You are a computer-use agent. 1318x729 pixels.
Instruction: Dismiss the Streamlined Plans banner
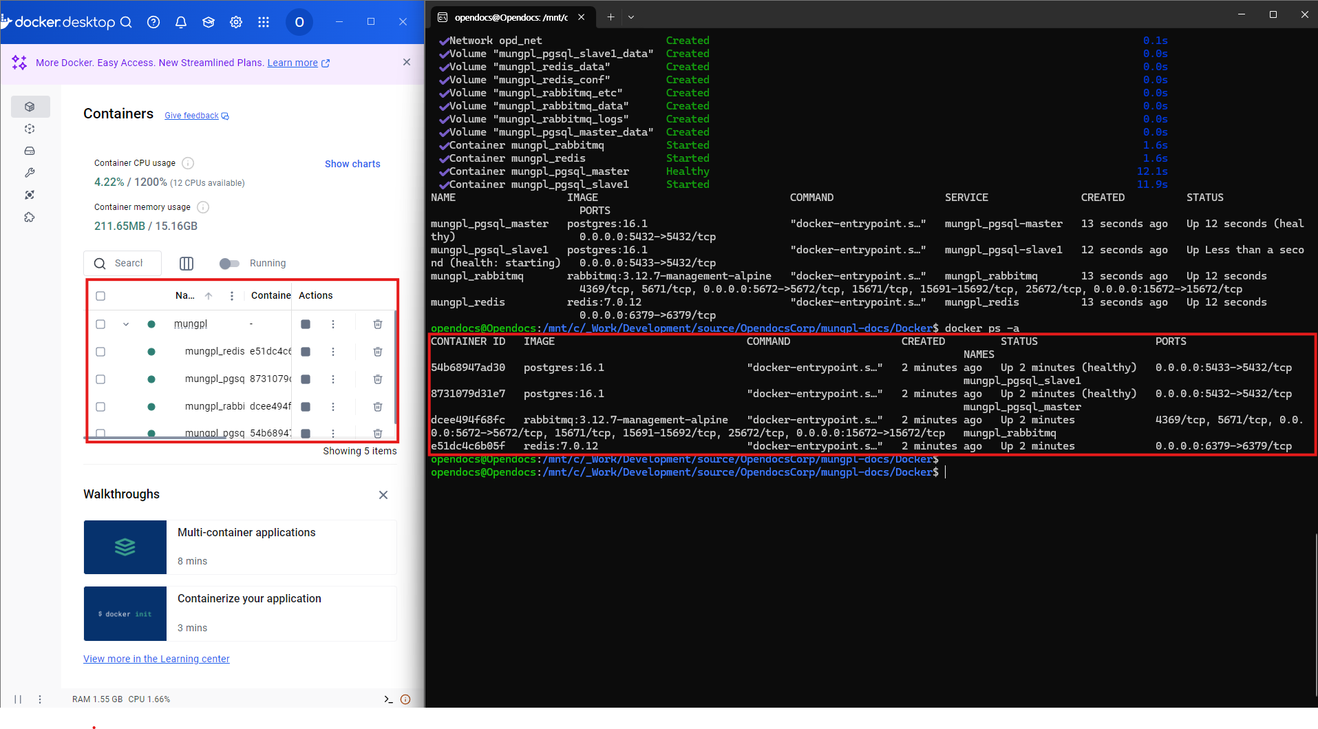pyautogui.click(x=407, y=63)
